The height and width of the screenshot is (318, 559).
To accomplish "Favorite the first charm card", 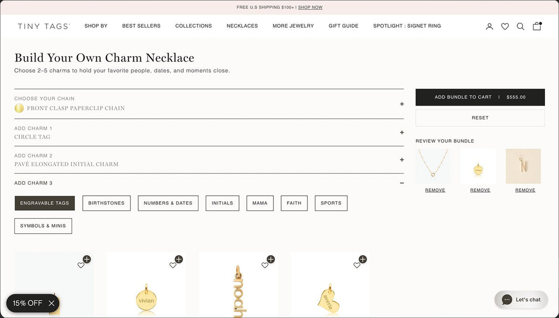I will tap(81, 265).
